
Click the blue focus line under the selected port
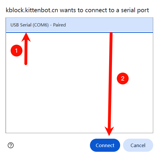pos(79,33)
